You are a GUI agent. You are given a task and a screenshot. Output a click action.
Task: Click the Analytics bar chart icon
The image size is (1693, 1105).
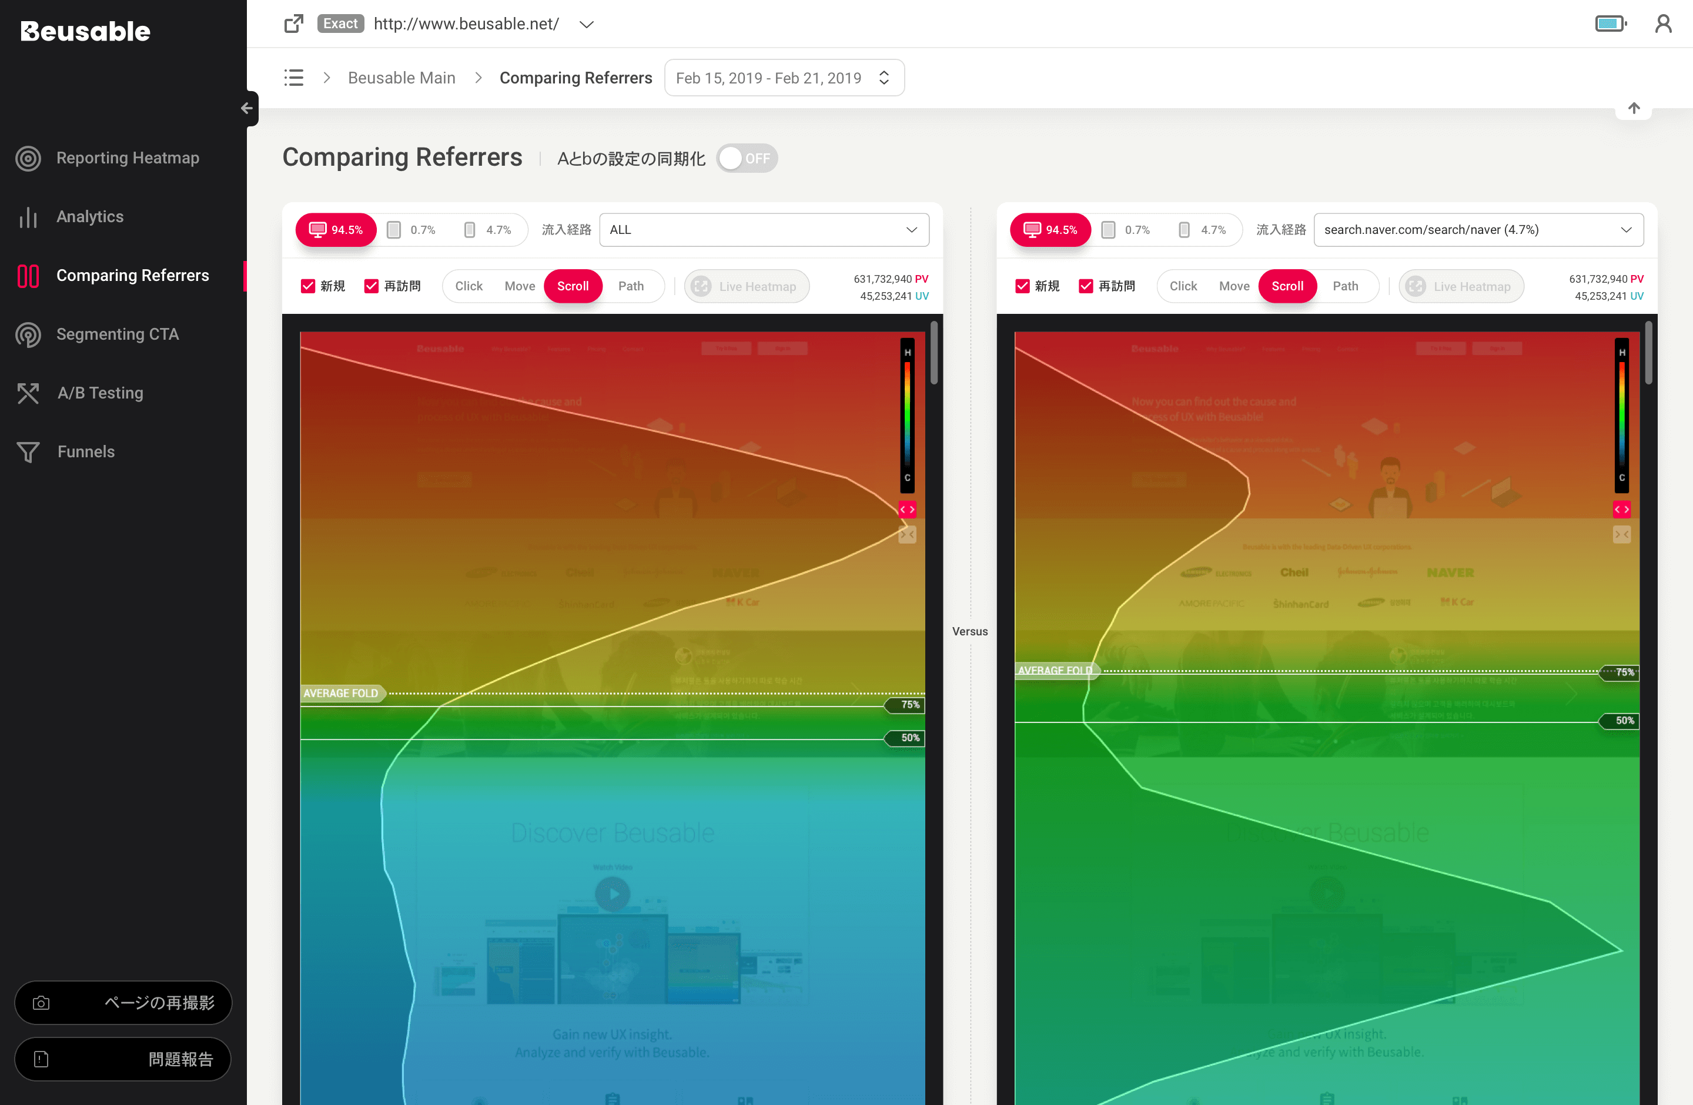[x=28, y=217]
